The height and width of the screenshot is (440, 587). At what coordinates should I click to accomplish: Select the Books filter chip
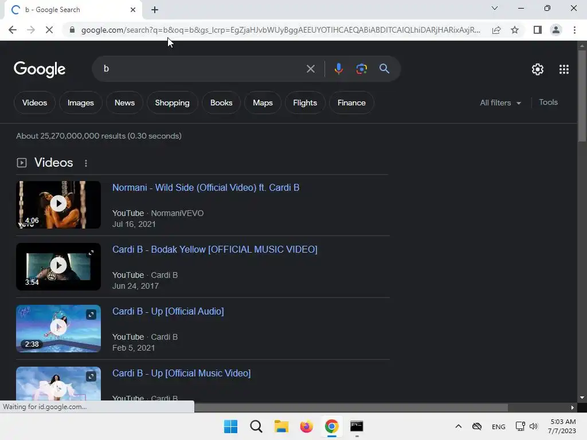click(x=221, y=103)
